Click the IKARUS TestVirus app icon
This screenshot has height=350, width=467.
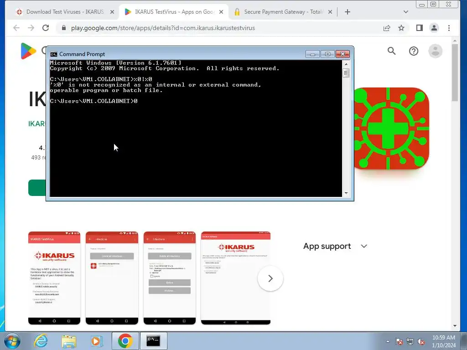(x=391, y=128)
